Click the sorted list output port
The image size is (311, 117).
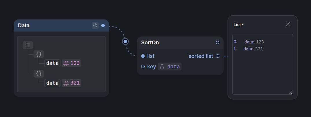point(218,56)
